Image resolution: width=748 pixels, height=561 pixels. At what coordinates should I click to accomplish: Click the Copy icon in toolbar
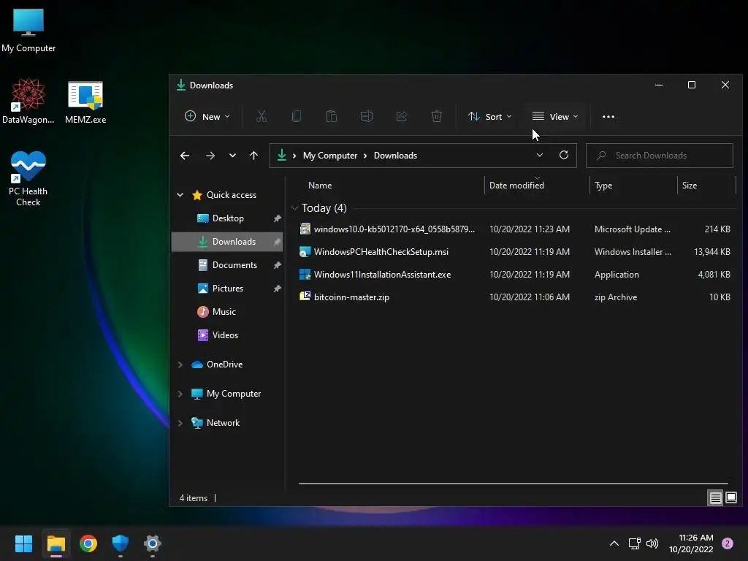point(297,116)
